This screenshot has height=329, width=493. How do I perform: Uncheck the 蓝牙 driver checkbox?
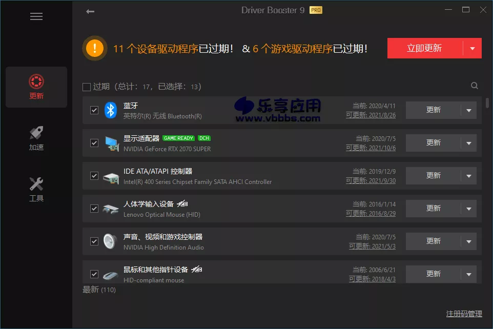point(94,110)
